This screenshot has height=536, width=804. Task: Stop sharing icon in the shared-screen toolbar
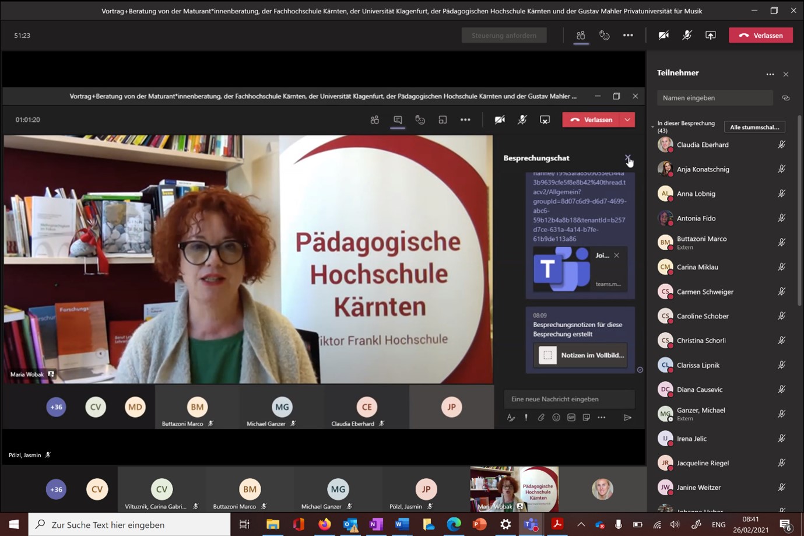click(x=545, y=120)
